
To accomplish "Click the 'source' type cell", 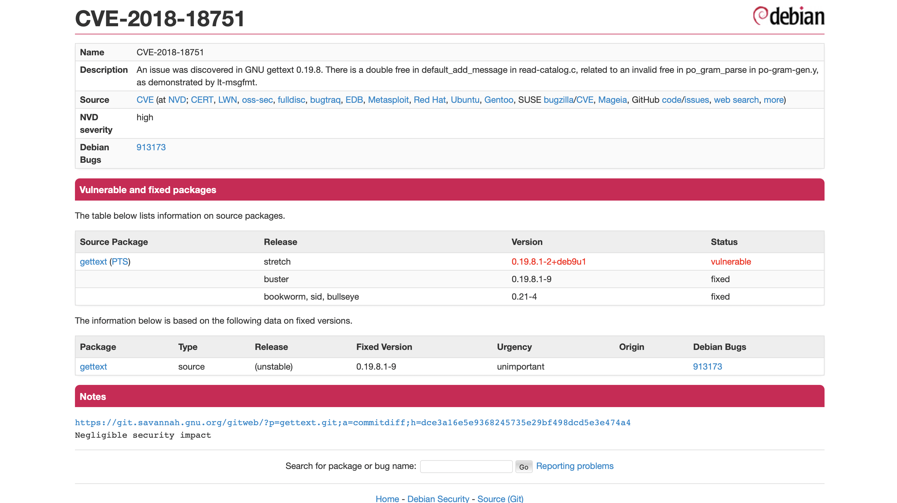I will 191,366.
